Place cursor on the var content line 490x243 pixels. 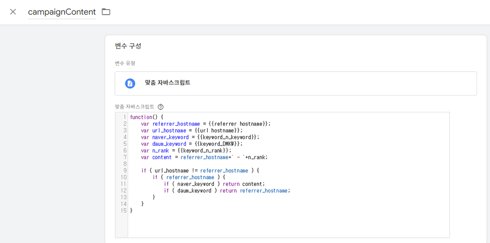pyautogui.click(x=204, y=157)
